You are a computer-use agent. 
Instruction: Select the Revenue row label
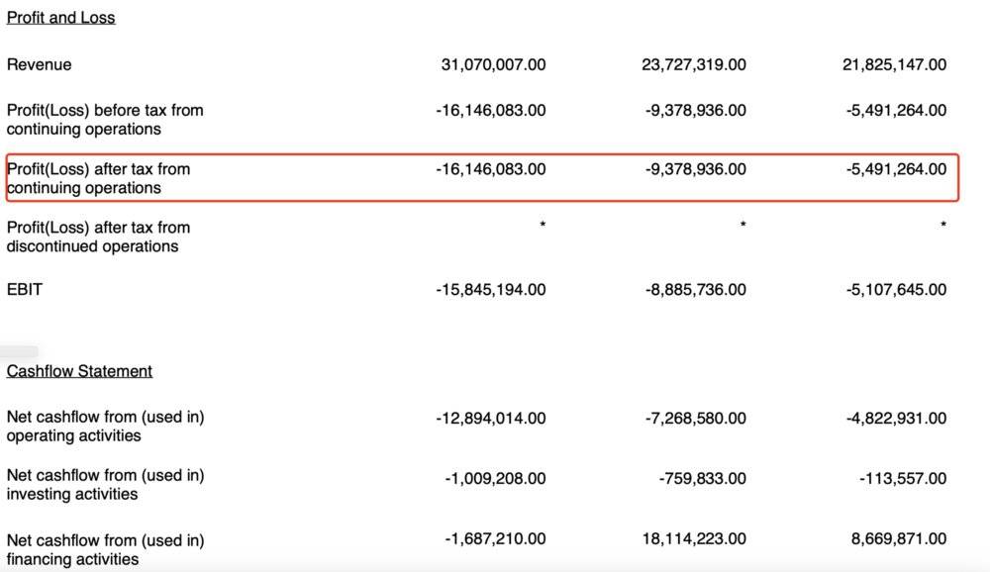pos(39,64)
